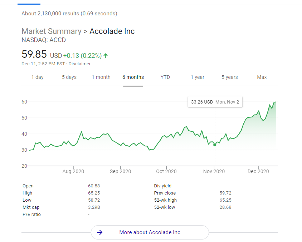Click the Nov 2 data point on chart
The width and height of the screenshot is (302, 242).
pyautogui.click(x=215, y=145)
